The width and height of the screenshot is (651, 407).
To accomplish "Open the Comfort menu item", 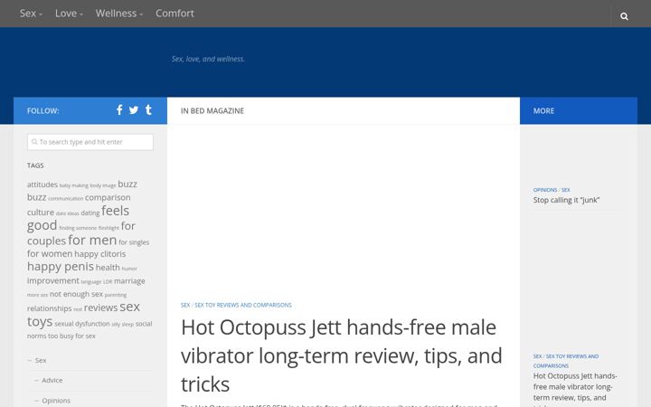I will (x=175, y=14).
